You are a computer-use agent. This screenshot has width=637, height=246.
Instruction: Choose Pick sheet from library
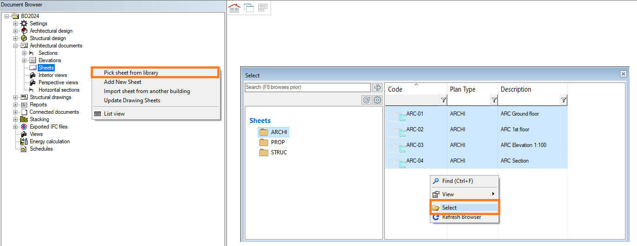click(131, 73)
